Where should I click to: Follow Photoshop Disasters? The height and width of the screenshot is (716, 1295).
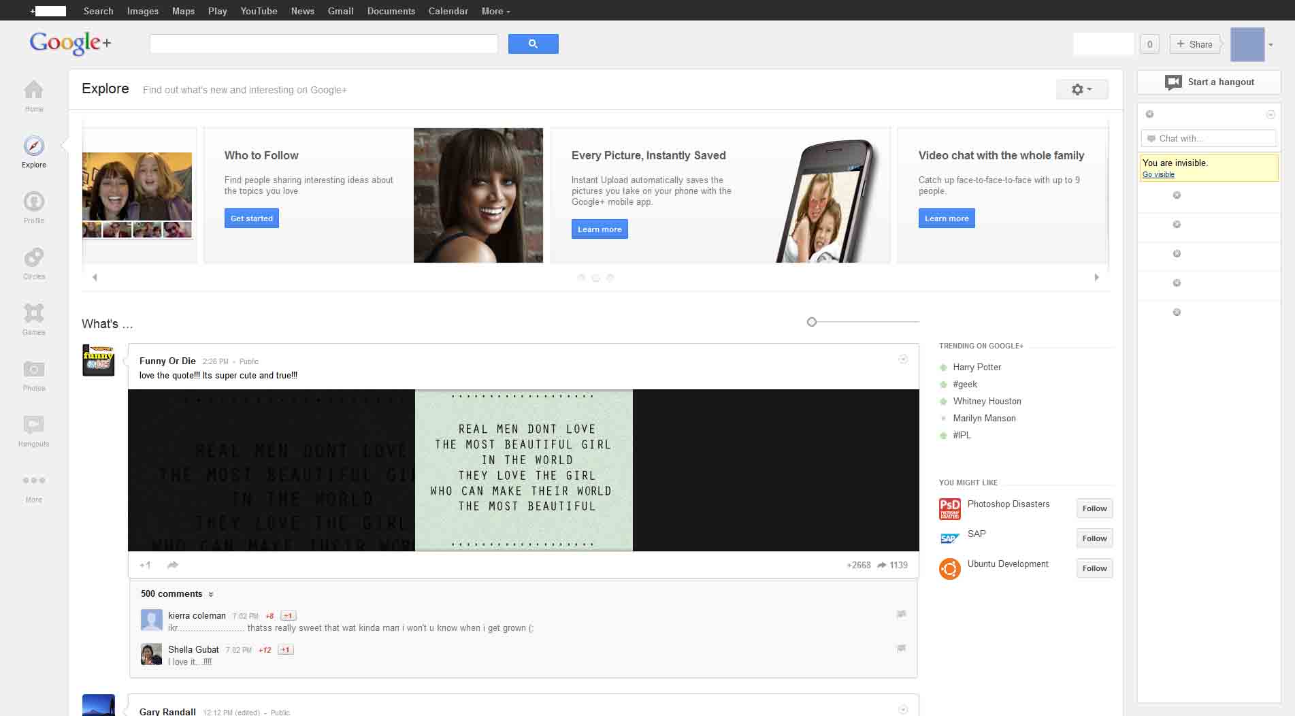(1094, 508)
